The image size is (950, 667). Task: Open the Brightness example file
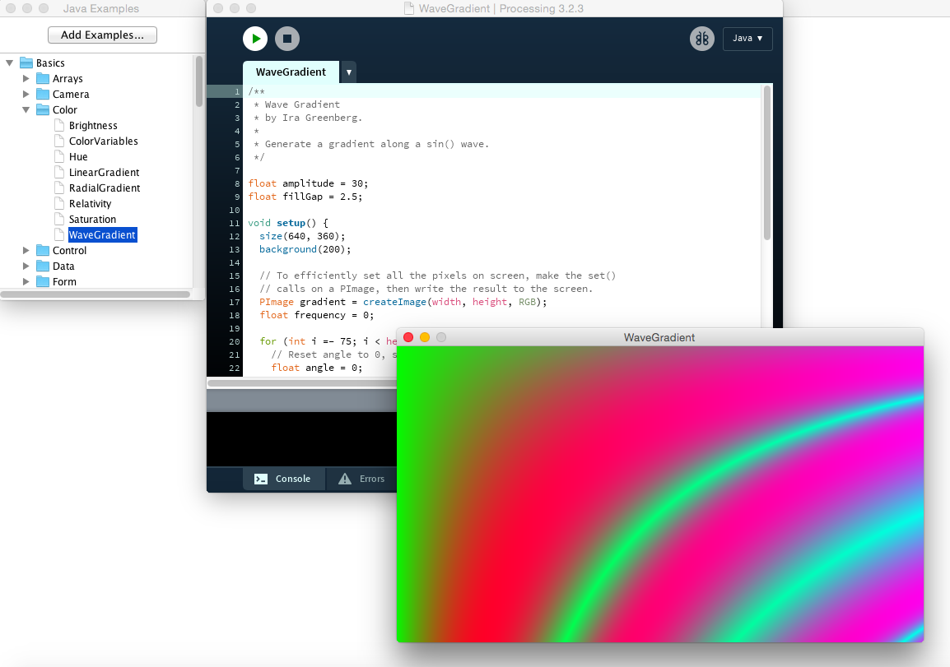pyautogui.click(x=93, y=126)
